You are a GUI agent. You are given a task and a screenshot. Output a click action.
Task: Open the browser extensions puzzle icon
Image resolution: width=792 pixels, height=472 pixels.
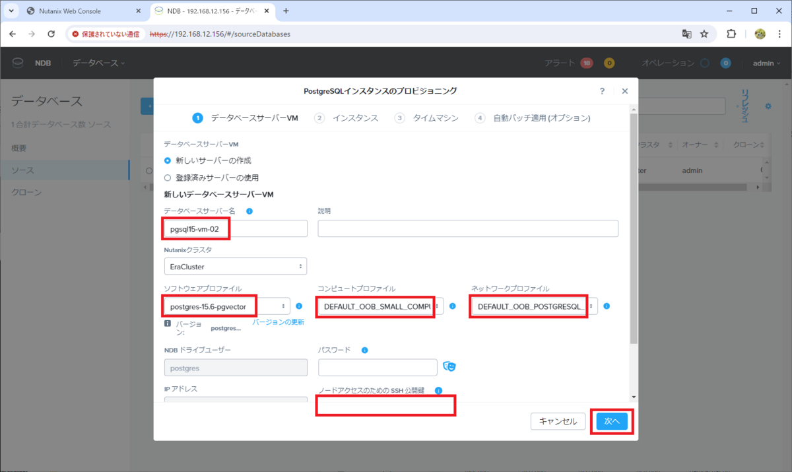(731, 34)
